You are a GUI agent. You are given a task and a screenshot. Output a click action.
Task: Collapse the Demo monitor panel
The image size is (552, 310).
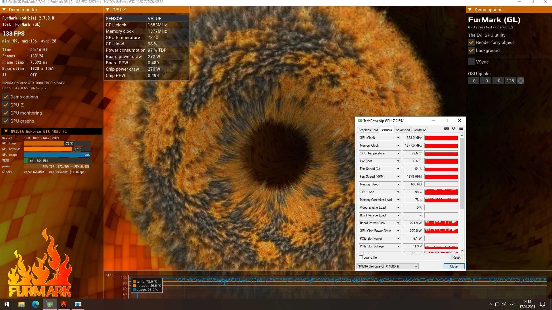[x=4, y=9]
